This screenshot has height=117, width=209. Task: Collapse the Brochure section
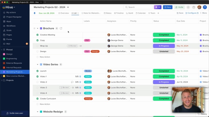coord(38,28)
